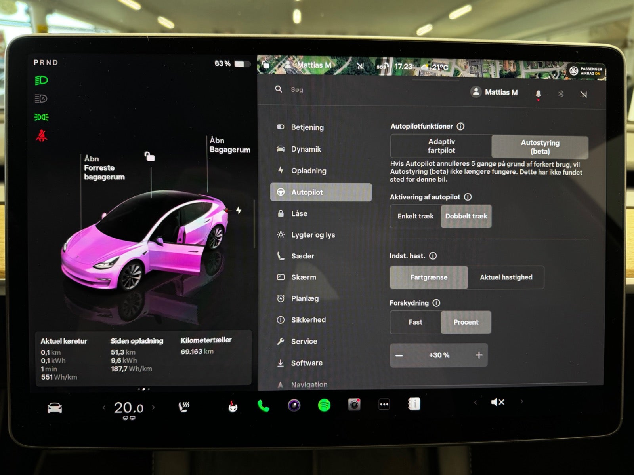Select Fast offset mode
The width and height of the screenshot is (634, 475).
[x=415, y=322]
